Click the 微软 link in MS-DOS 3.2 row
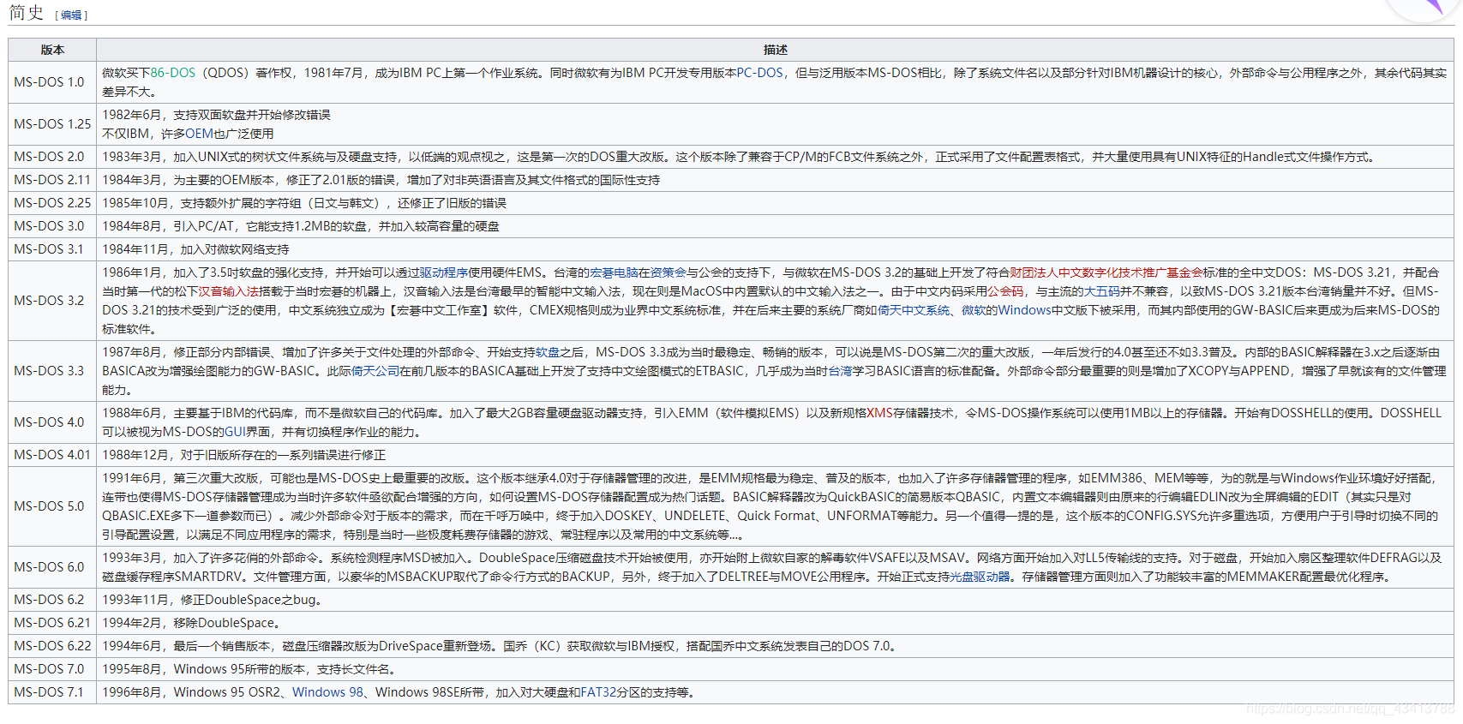The width and height of the screenshot is (1463, 724). click(974, 310)
